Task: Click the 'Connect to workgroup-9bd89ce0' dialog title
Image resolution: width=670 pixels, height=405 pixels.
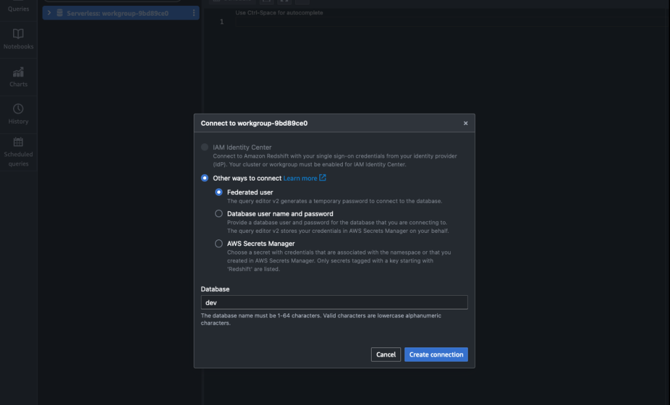Action: coord(255,123)
